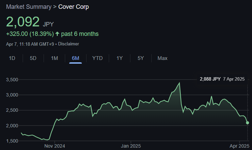The height and width of the screenshot is (150, 252).
Task: Click the Apr 2025 axis label
Action: click(240, 146)
